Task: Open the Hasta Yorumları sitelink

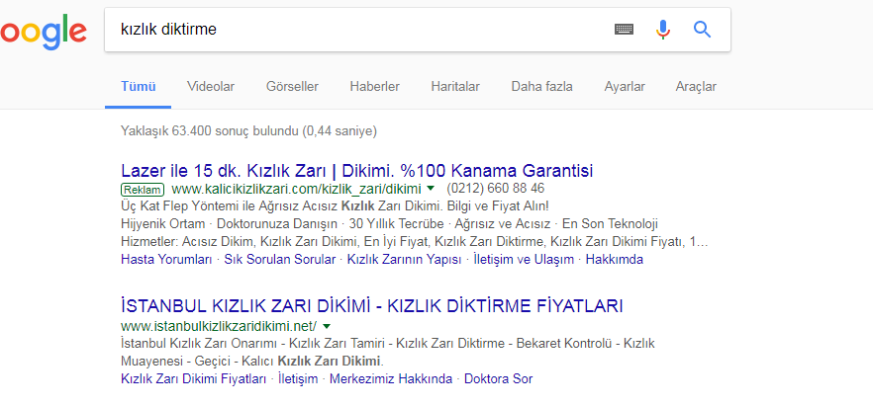Action: pos(166,260)
